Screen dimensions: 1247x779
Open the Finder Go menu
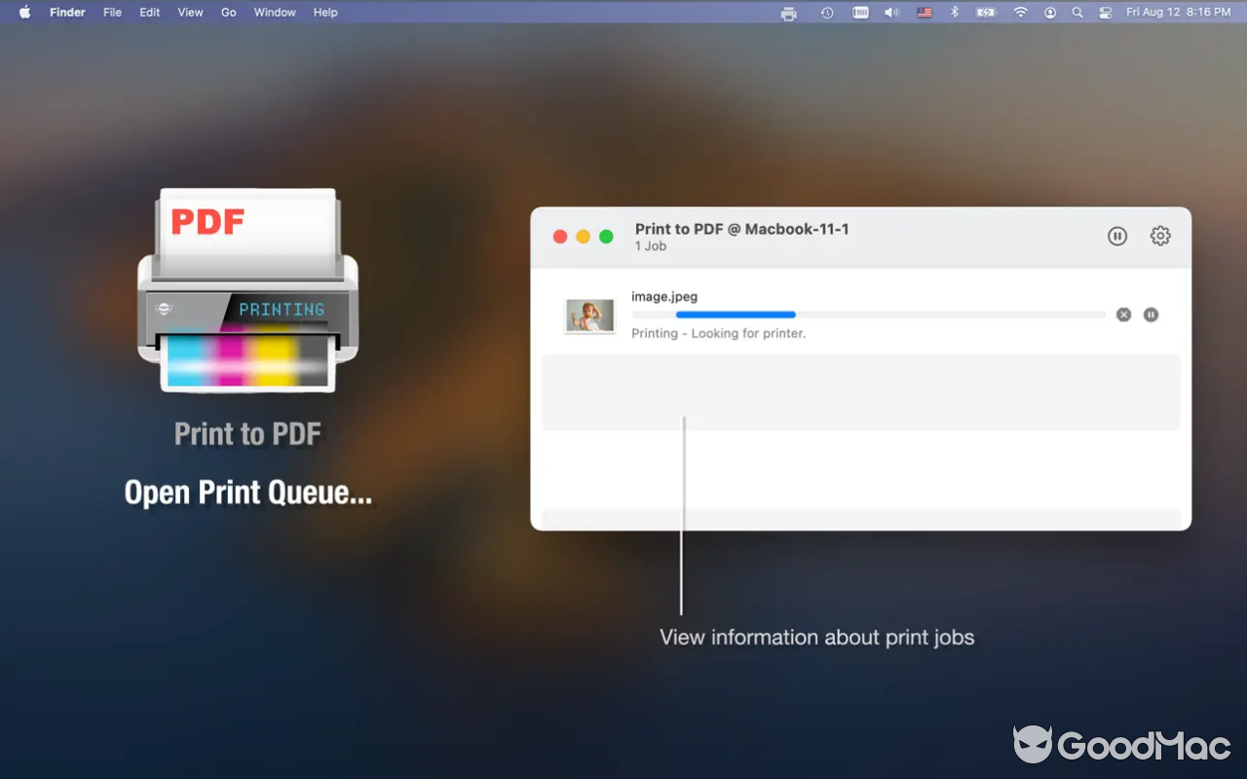click(228, 13)
